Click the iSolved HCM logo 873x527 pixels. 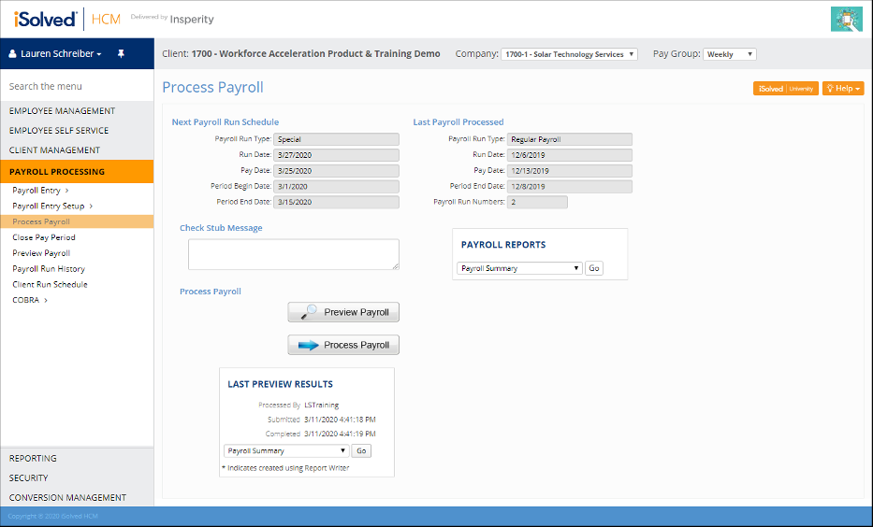click(x=66, y=19)
